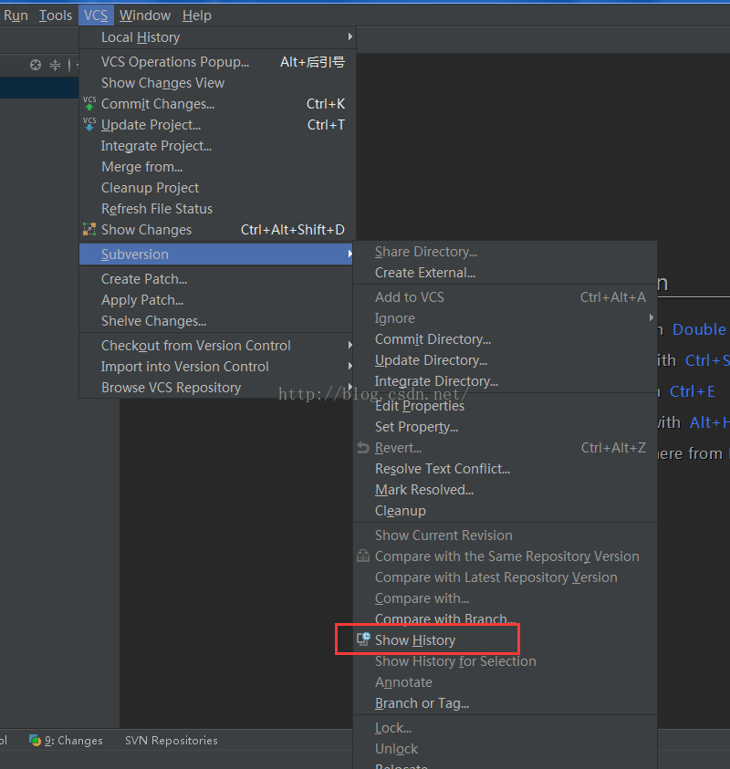The height and width of the screenshot is (769, 730).
Task: Select Edit Properties entry
Action: pyautogui.click(x=505, y=406)
